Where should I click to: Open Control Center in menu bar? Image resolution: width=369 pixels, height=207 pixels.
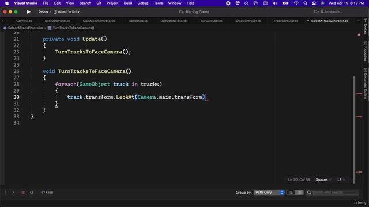coord(314,3)
